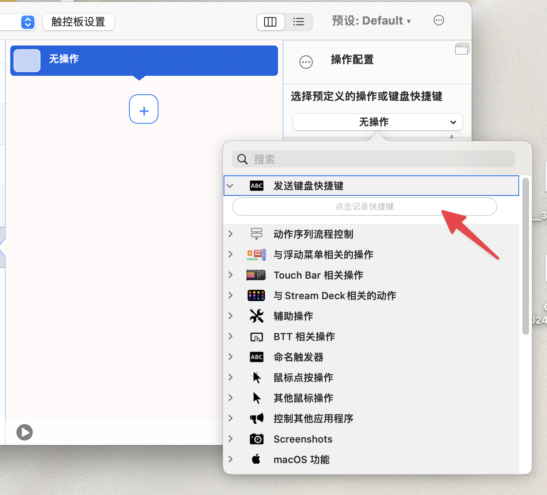The width and height of the screenshot is (547, 495).
Task: Click the floating menu category icon
Action: 256,254
